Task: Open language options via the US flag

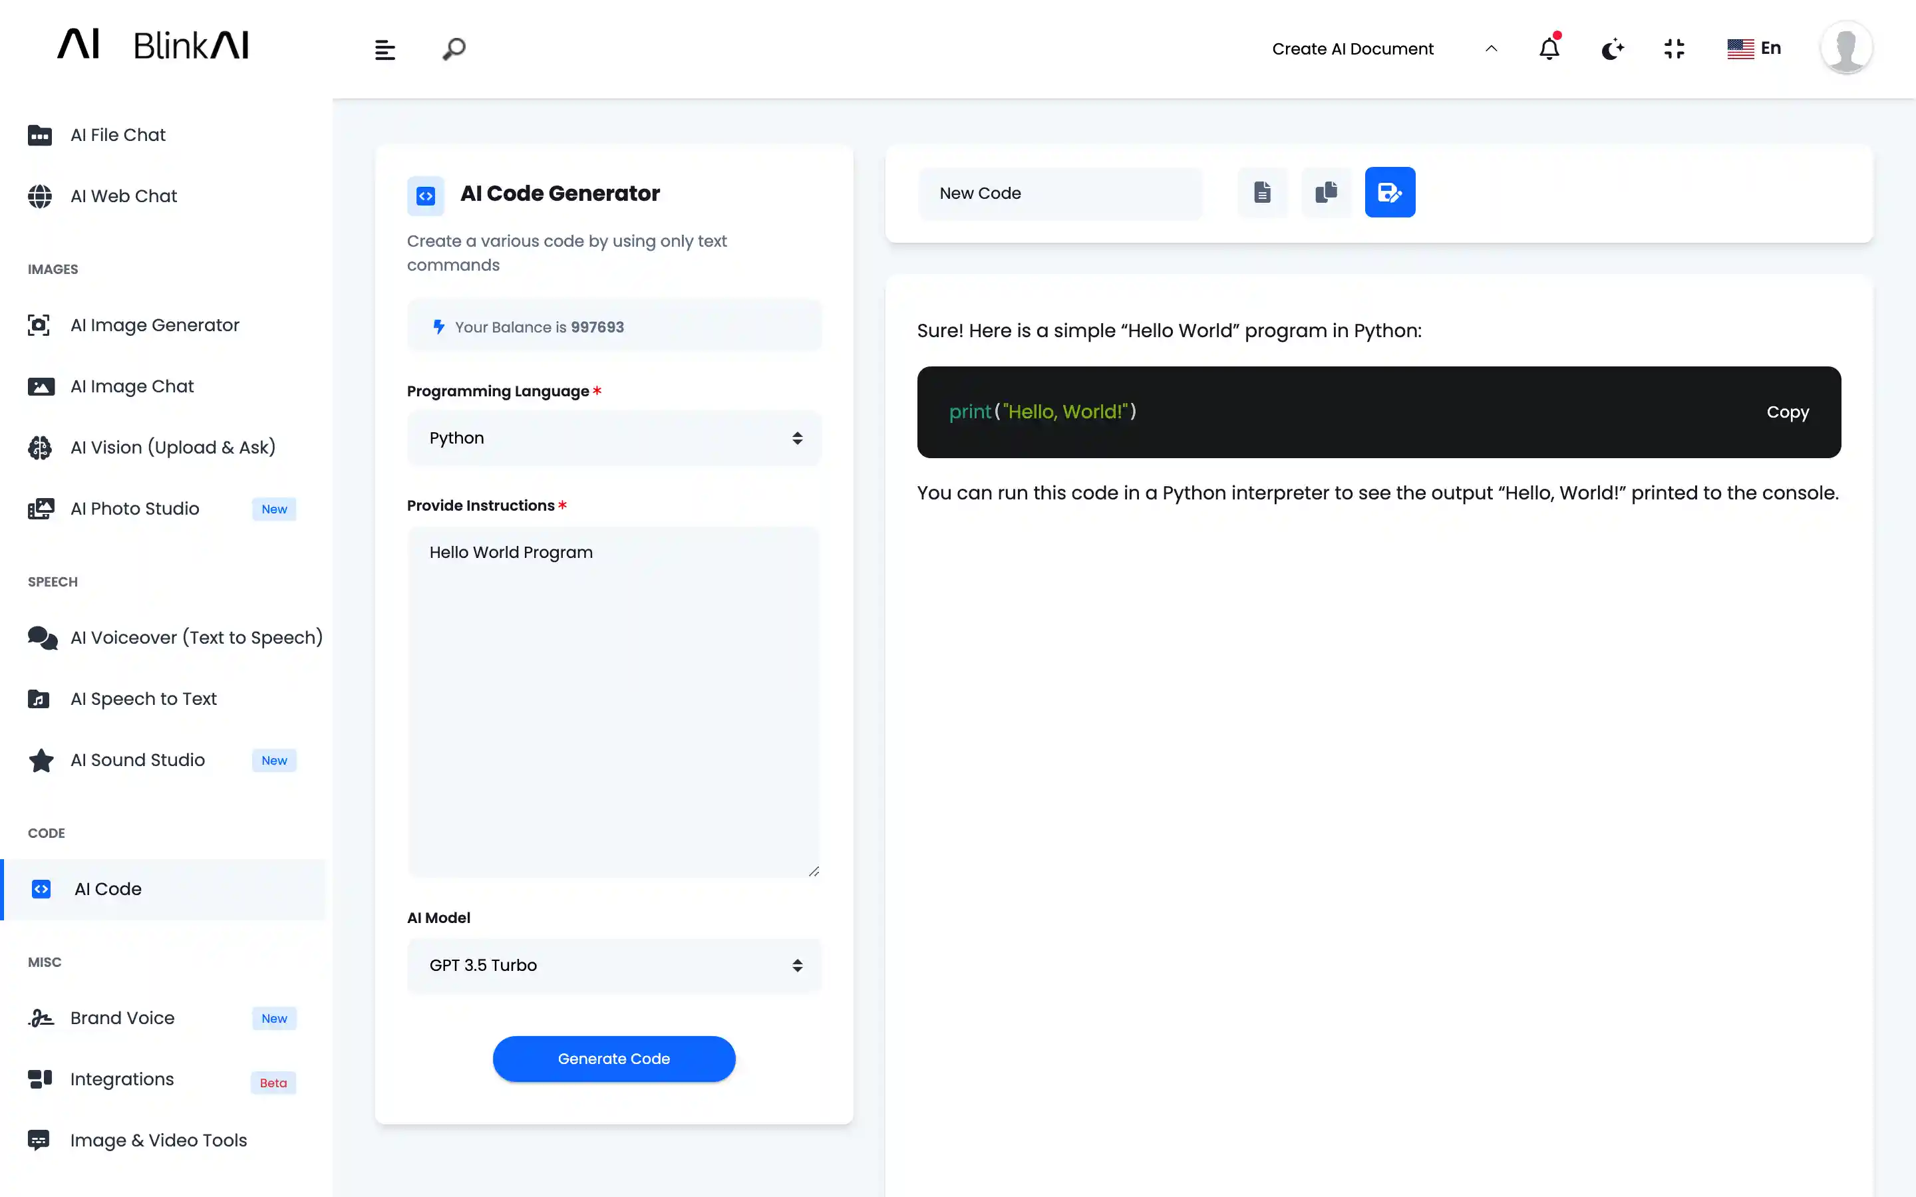Action: pyautogui.click(x=1754, y=49)
